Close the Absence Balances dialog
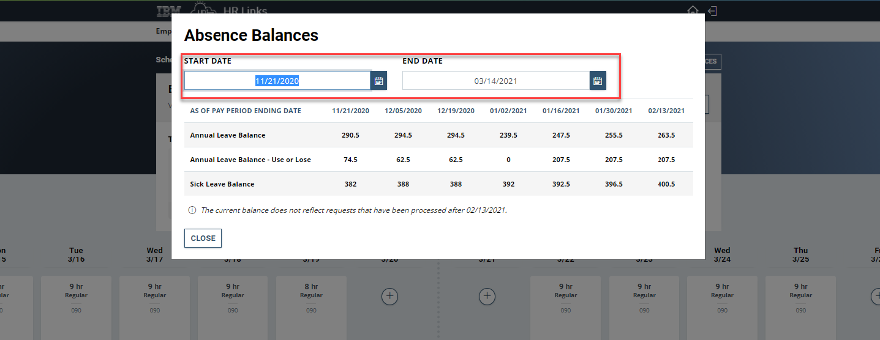This screenshot has width=880, height=340. pos(203,238)
